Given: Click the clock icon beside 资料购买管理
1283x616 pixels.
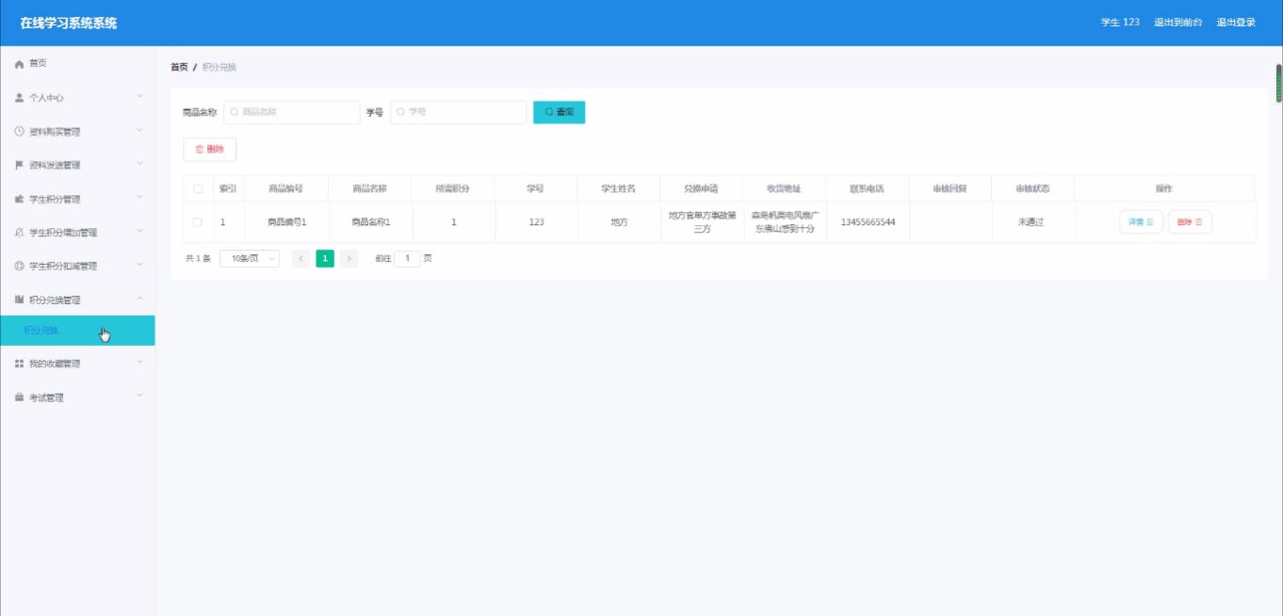Looking at the screenshot, I should point(19,132).
